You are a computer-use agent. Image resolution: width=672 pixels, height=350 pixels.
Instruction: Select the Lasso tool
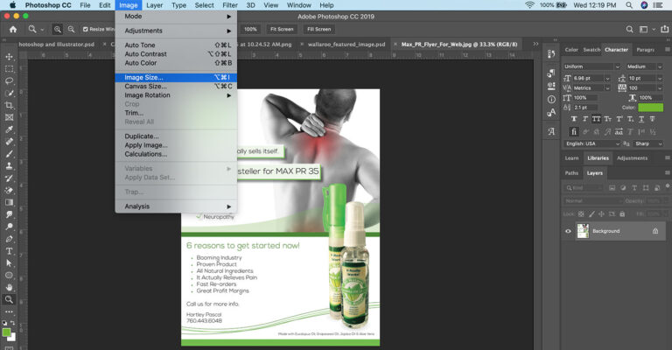click(9, 81)
